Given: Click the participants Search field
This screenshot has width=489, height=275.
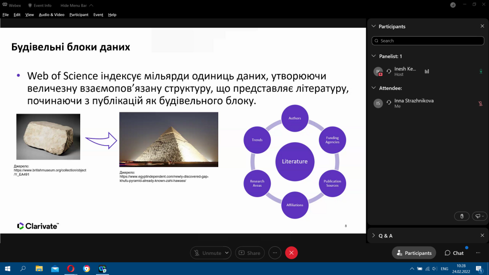Looking at the screenshot, I should pos(427,41).
